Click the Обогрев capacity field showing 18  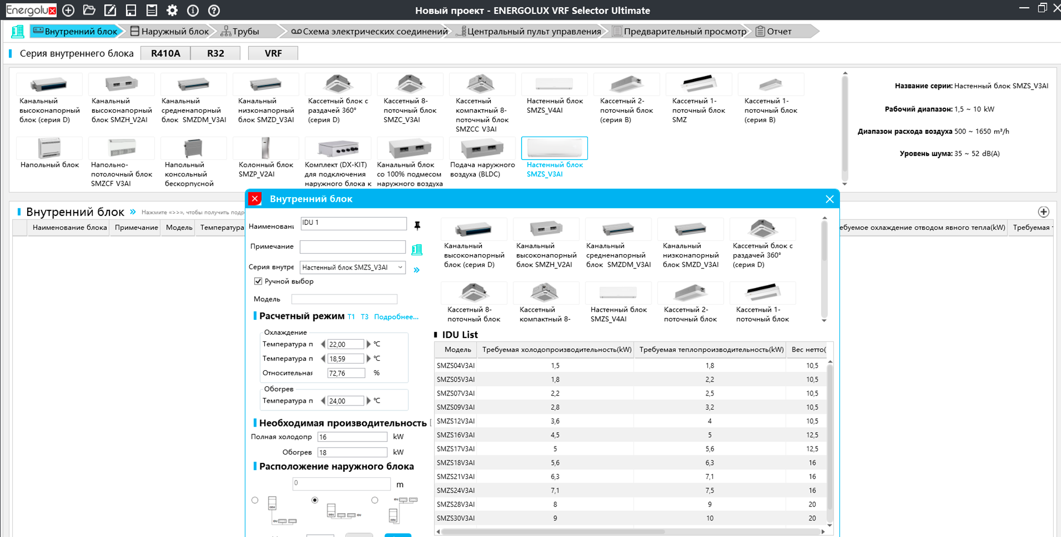(x=353, y=452)
